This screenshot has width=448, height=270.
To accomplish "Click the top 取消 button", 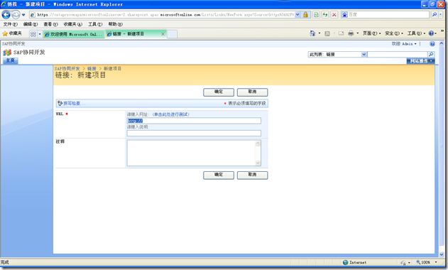I will tap(252, 92).
